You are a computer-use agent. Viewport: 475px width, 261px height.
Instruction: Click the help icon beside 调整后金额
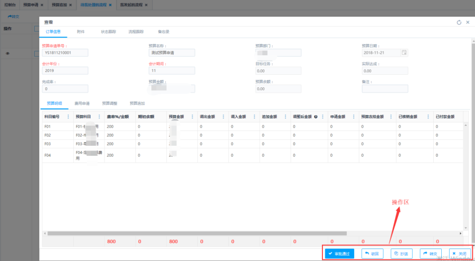click(316, 117)
